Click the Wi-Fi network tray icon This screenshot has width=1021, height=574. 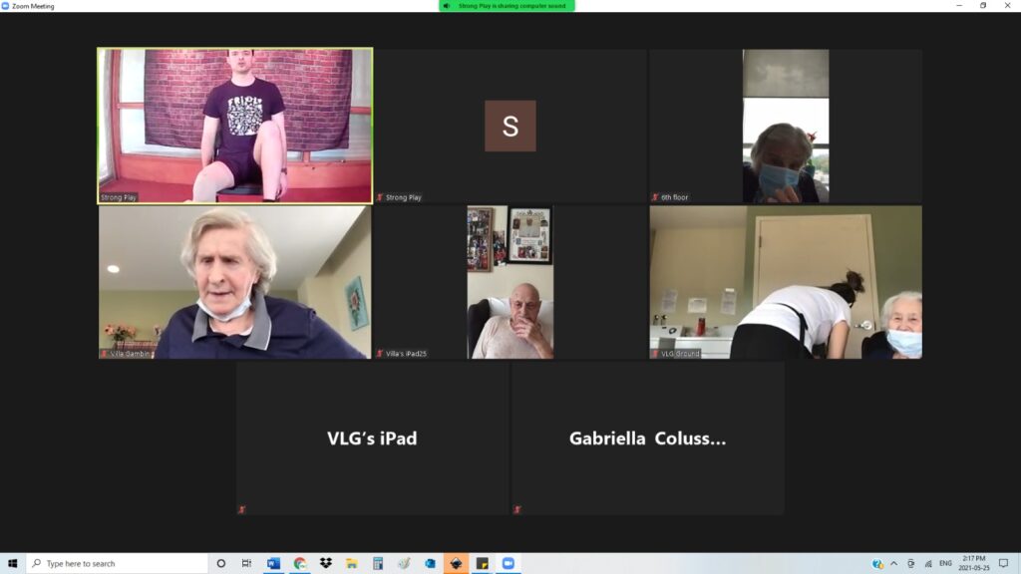coord(927,563)
